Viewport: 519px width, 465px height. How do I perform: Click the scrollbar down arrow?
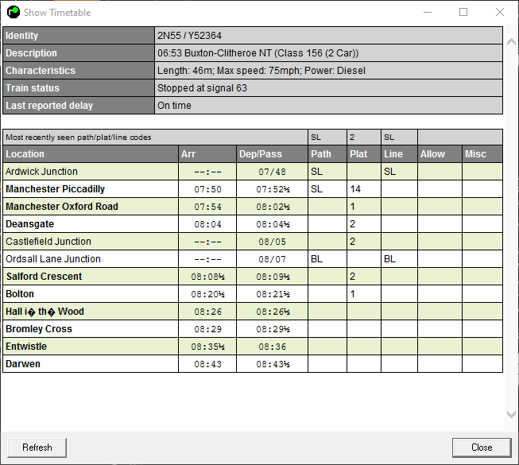(x=511, y=414)
